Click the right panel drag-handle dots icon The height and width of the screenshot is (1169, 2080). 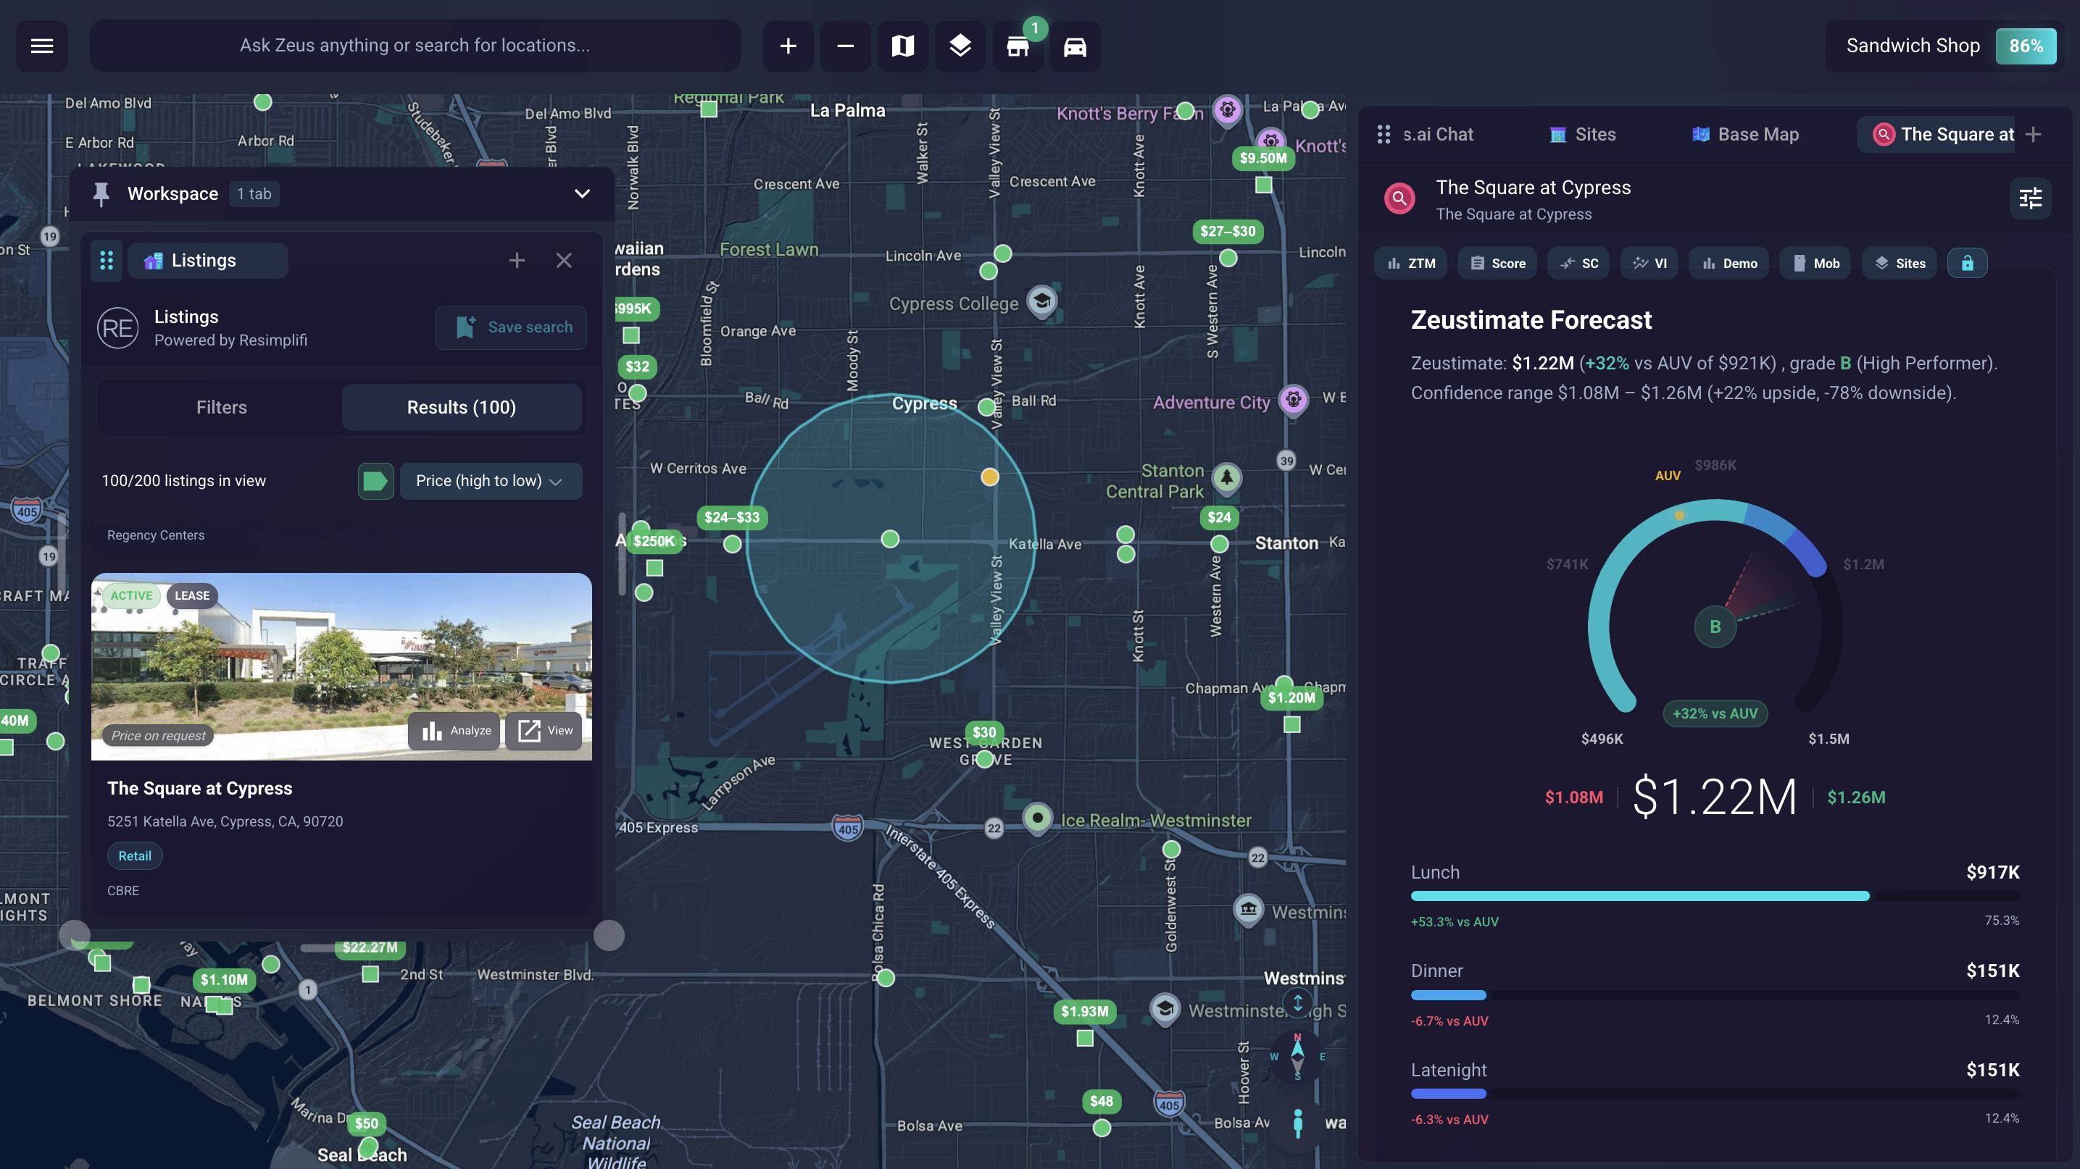1384,134
